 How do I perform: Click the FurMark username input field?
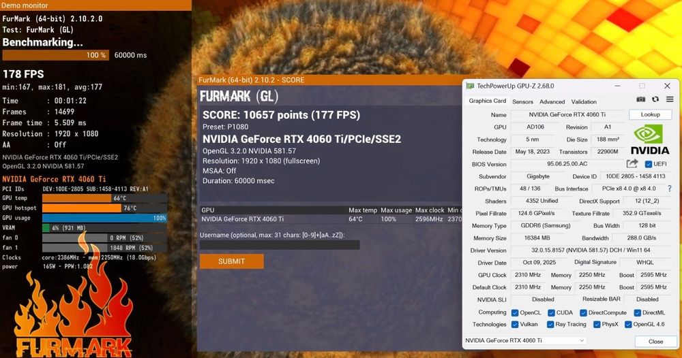pyautogui.click(x=280, y=245)
